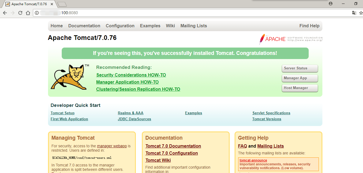Click the browser Back arrow
Viewport: 363px width, 173px height.
5,13
